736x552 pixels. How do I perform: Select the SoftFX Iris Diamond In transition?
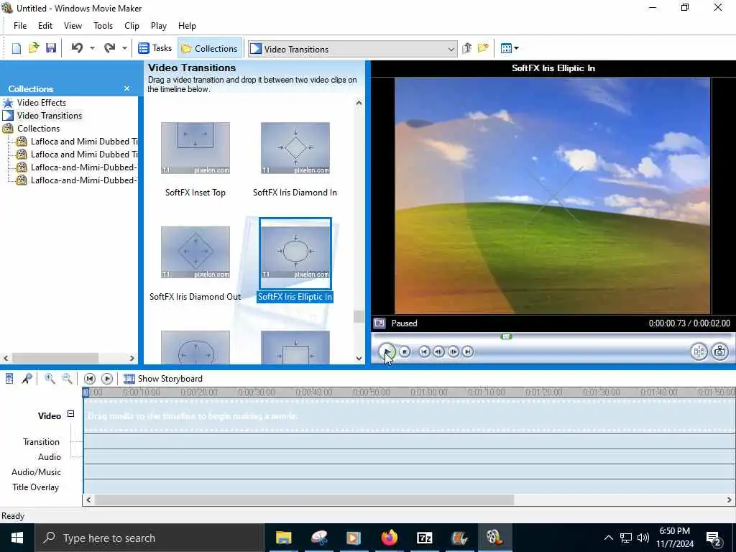[295, 148]
